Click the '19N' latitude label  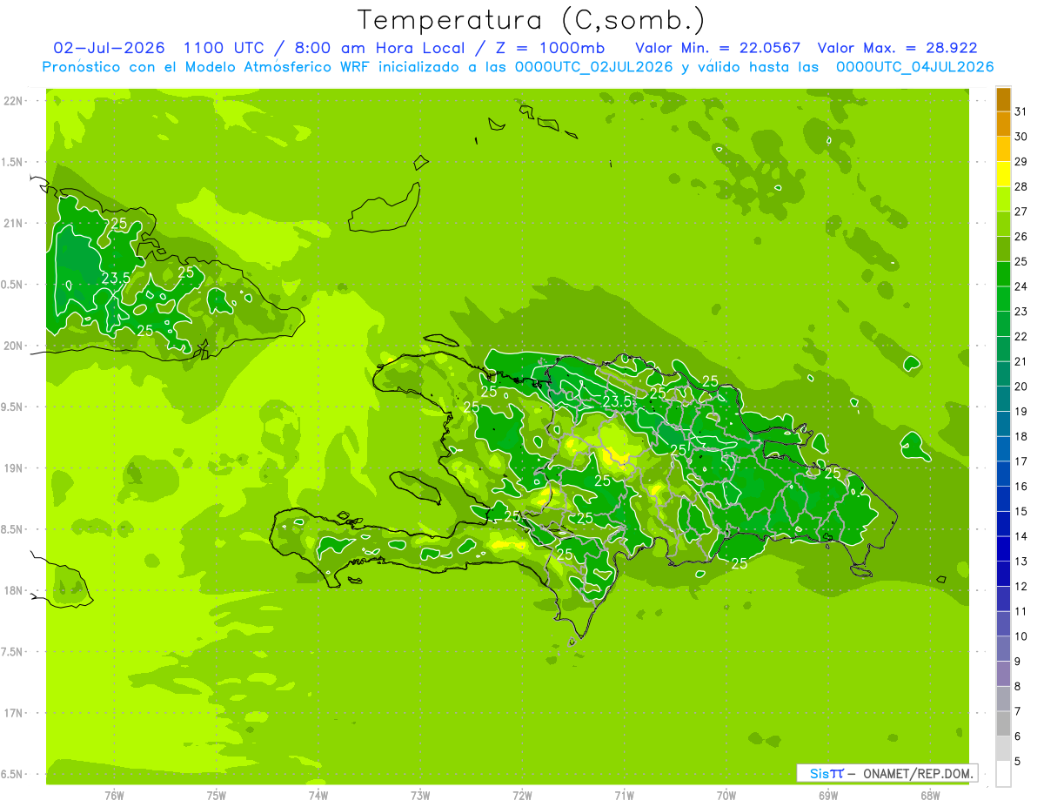13,468
